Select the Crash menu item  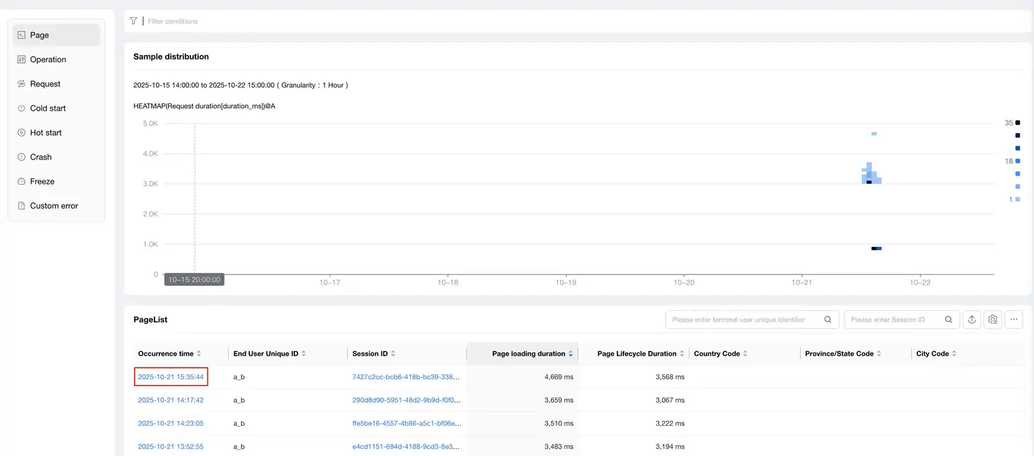coord(41,157)
